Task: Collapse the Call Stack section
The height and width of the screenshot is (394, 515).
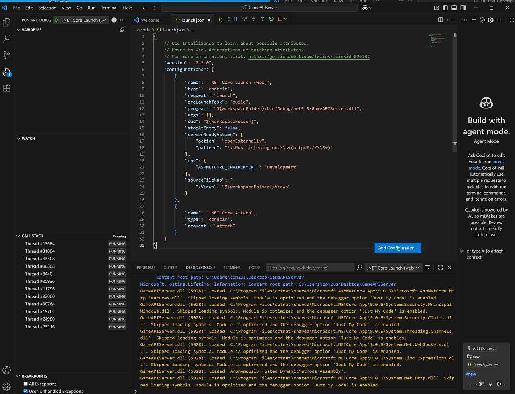Action: tap(19, 236)
